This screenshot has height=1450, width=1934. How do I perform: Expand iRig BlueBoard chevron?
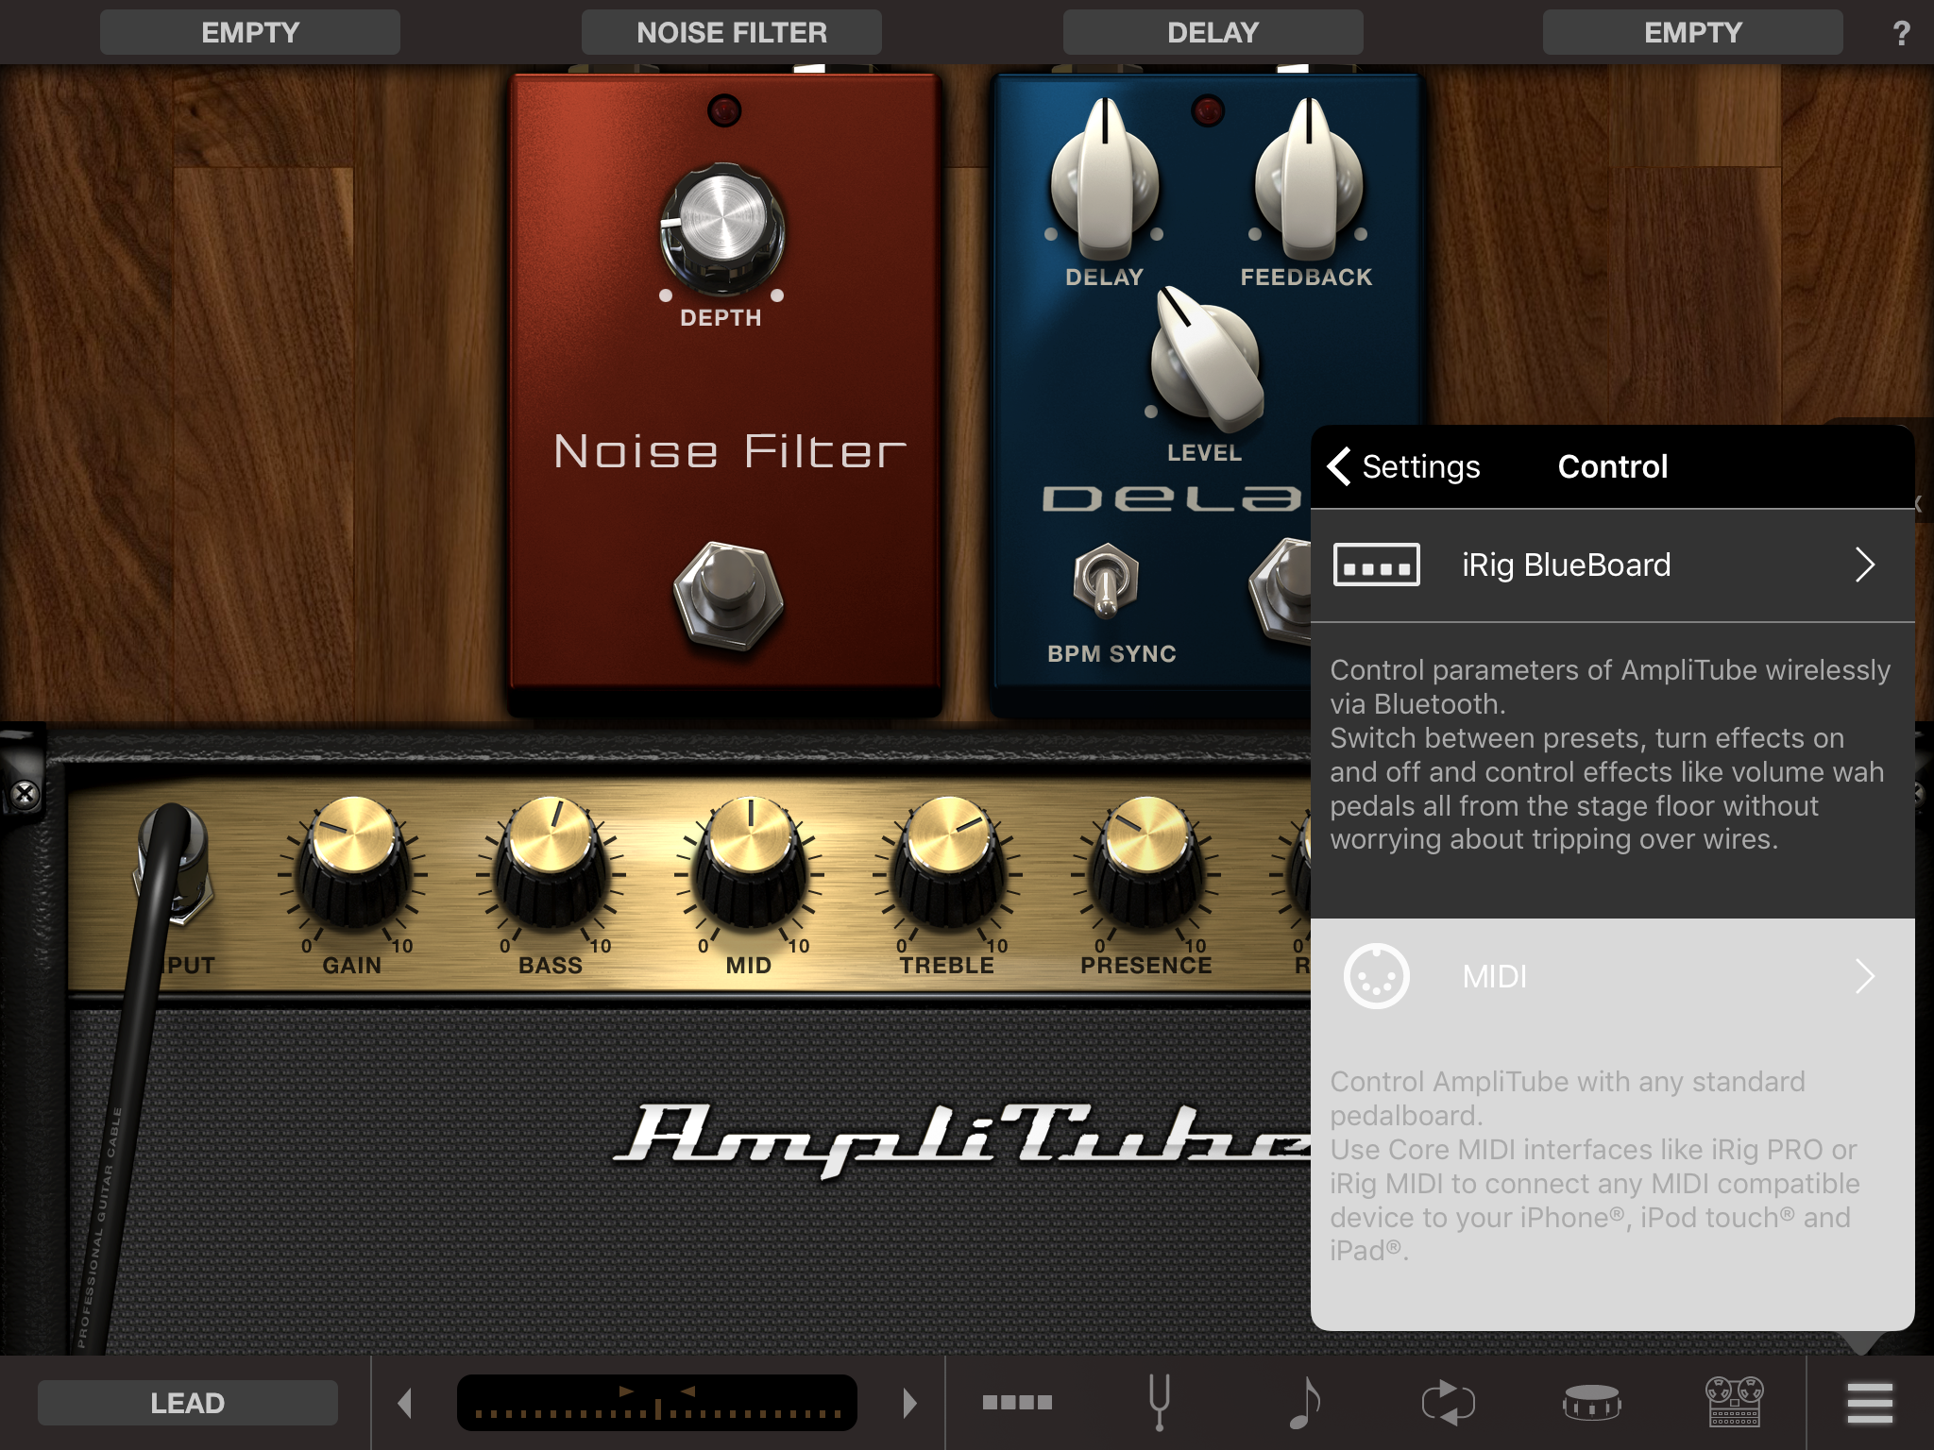tap(1865, 565)
